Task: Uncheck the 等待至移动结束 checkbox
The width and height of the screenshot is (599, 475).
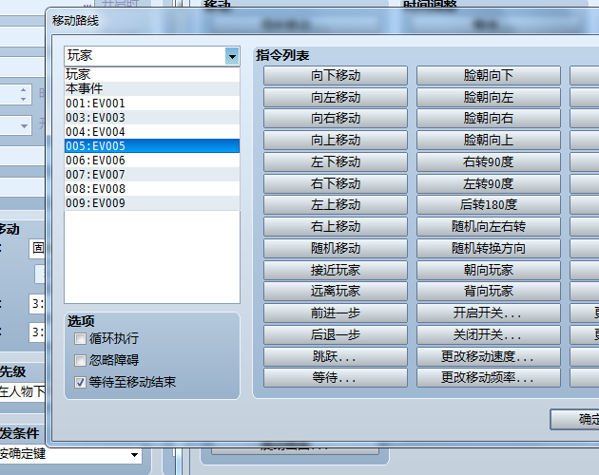Action: coord(80,382)
